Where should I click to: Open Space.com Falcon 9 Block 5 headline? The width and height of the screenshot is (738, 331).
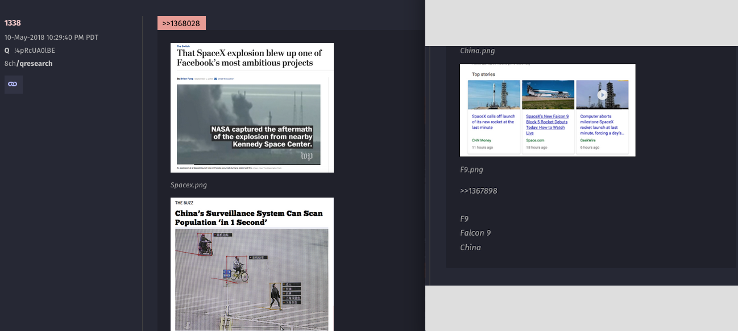(x=548, y=124)
